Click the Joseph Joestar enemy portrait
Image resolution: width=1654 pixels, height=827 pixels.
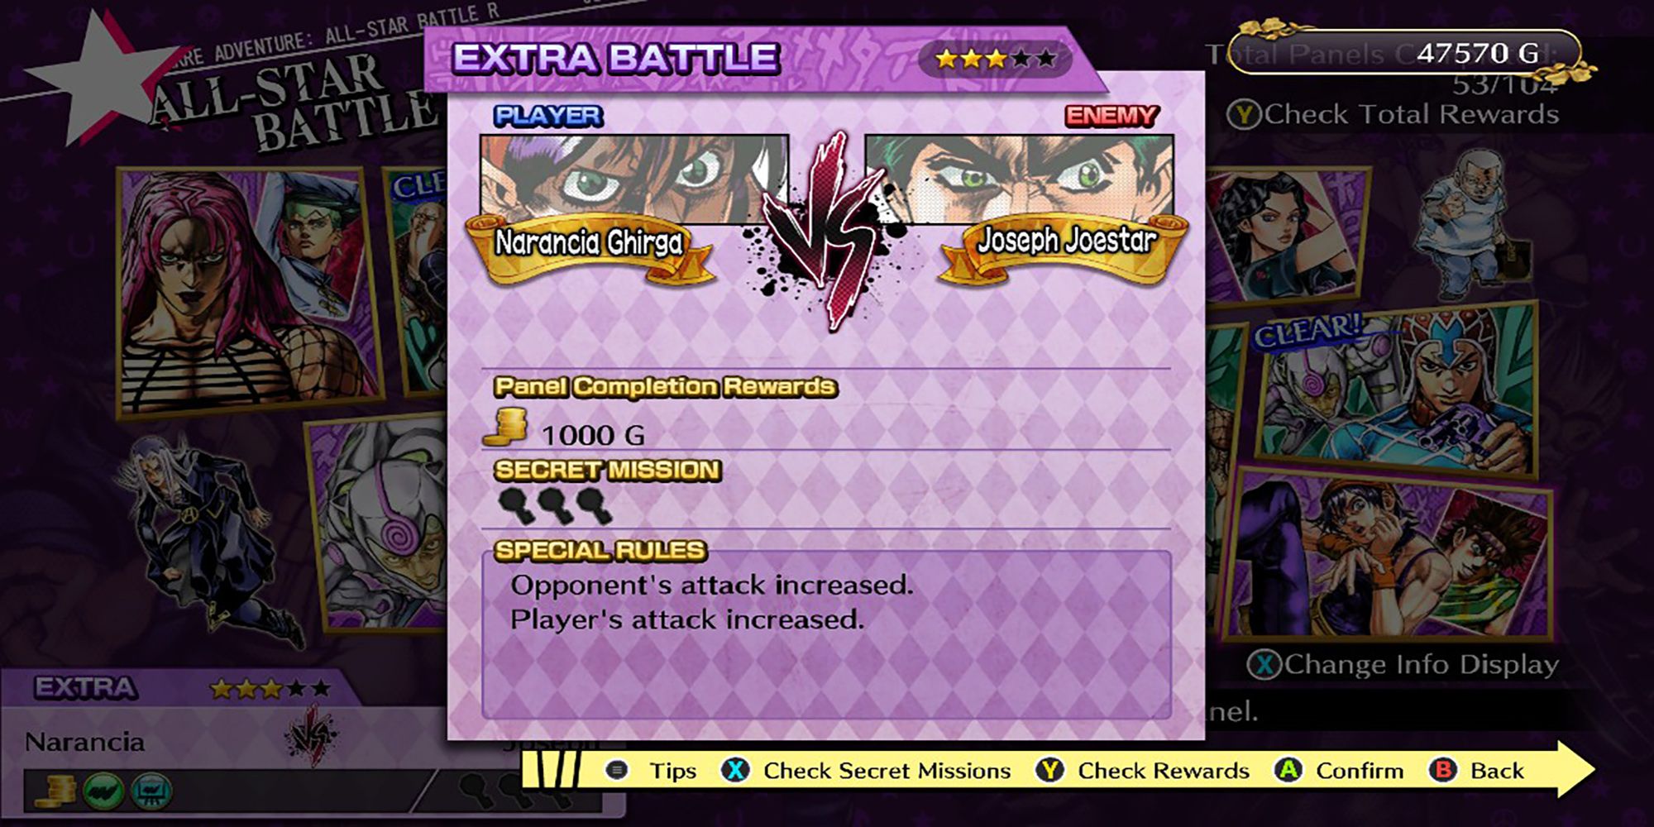[1019, 179]
